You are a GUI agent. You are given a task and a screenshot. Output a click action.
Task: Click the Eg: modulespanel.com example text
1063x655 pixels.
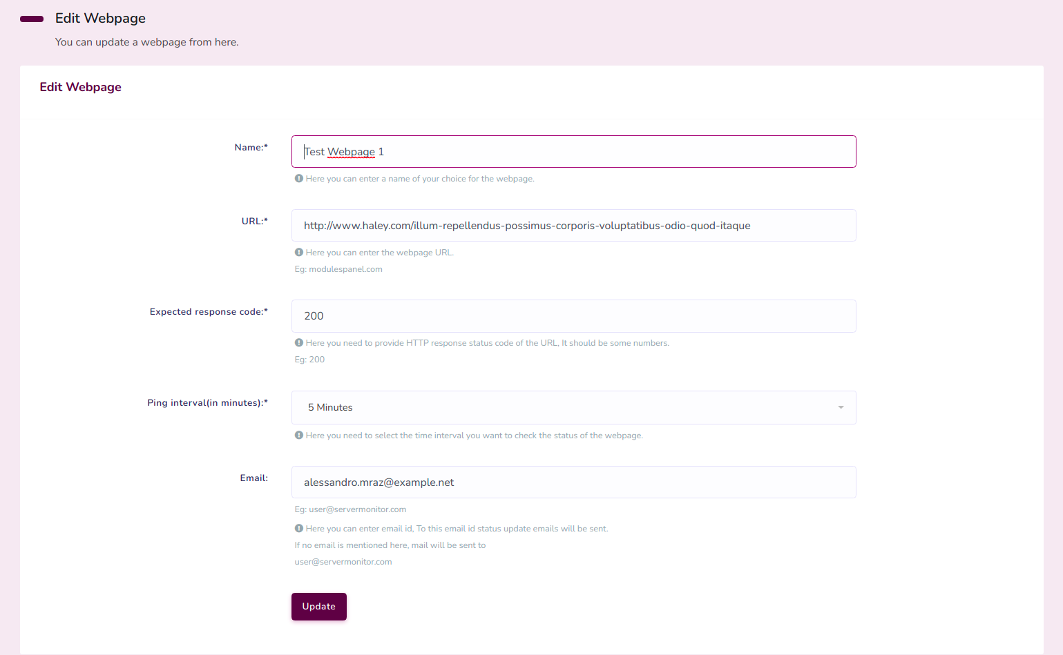[x=338, y=269]
